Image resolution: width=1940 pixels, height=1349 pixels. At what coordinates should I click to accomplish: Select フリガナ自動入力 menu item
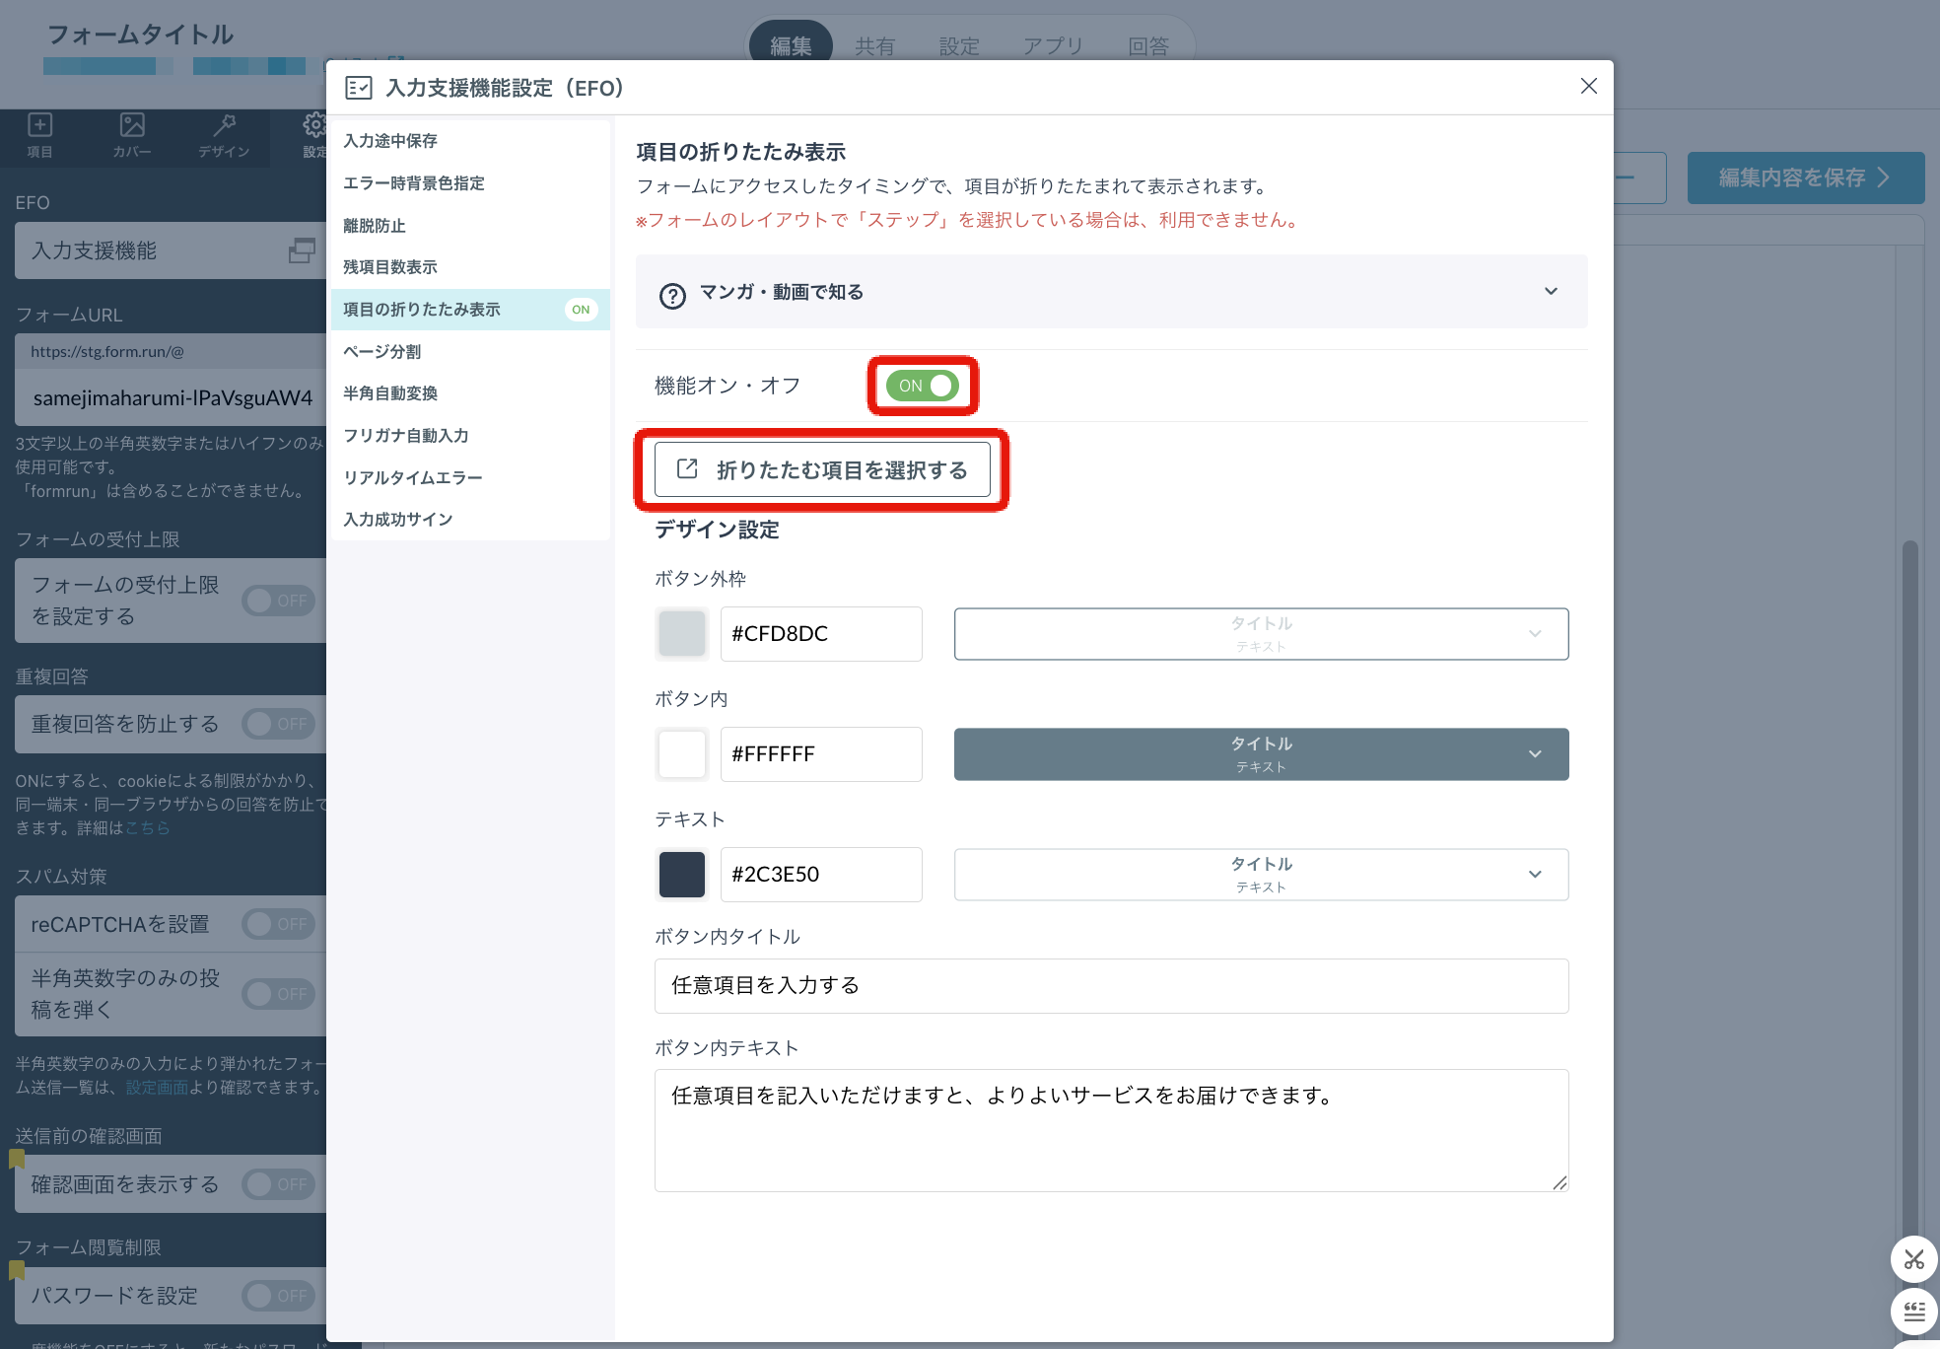[x=469, y=436]
